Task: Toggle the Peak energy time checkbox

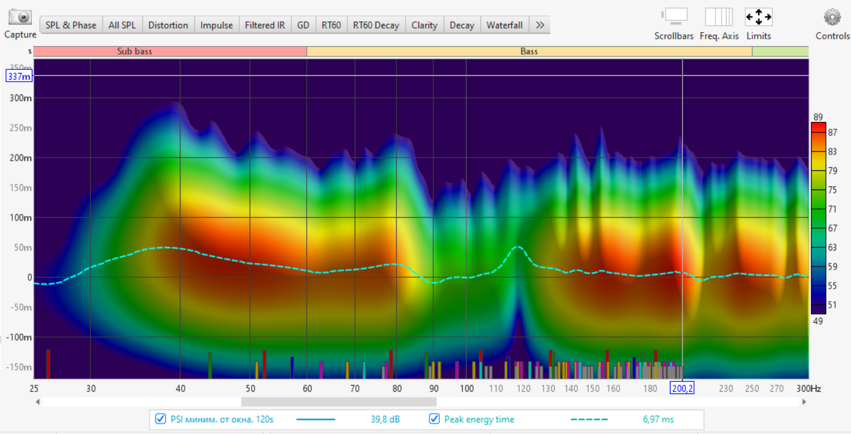Action: click(x=434, y=419)
